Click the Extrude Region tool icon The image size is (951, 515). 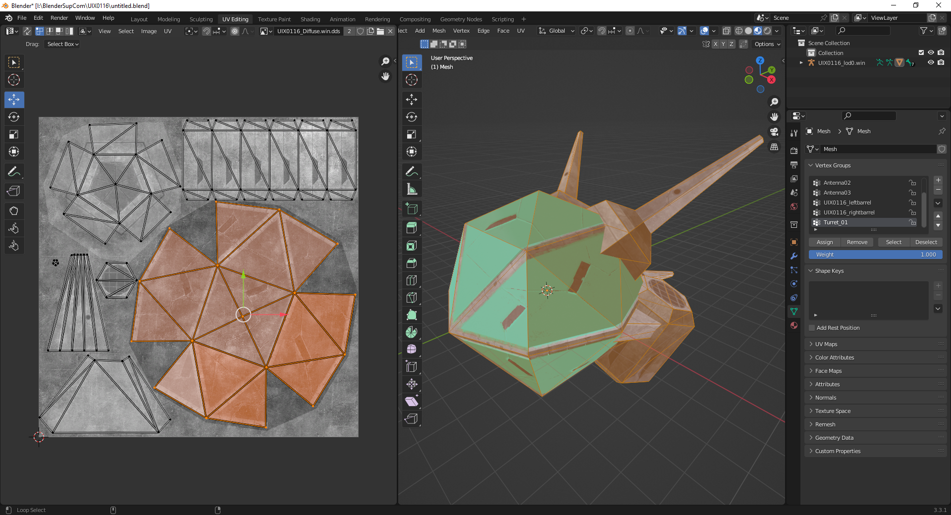point(411,228)
